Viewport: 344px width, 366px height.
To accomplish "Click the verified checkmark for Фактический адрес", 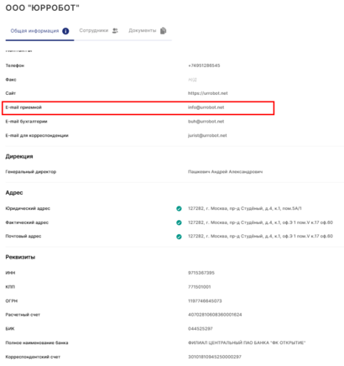I will point(179,222).
